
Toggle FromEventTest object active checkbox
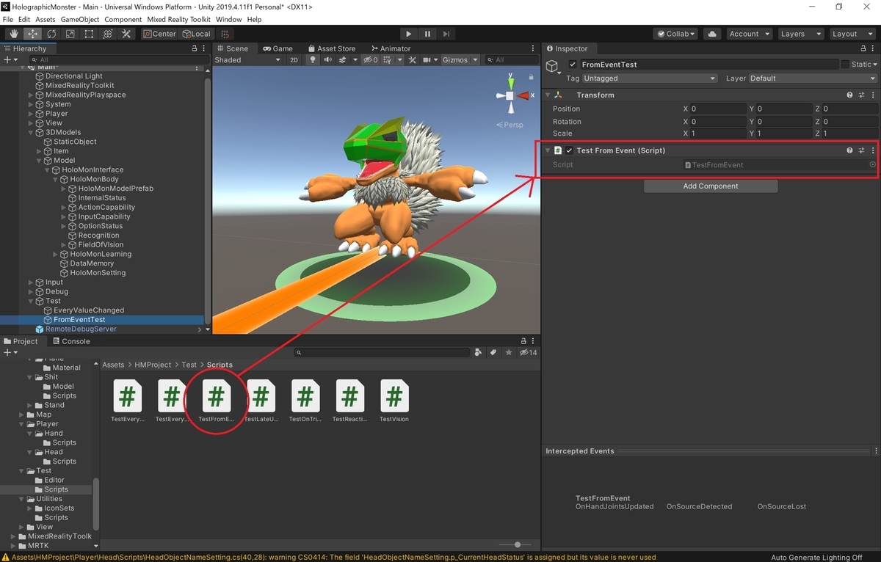click(x=573, y=65)
